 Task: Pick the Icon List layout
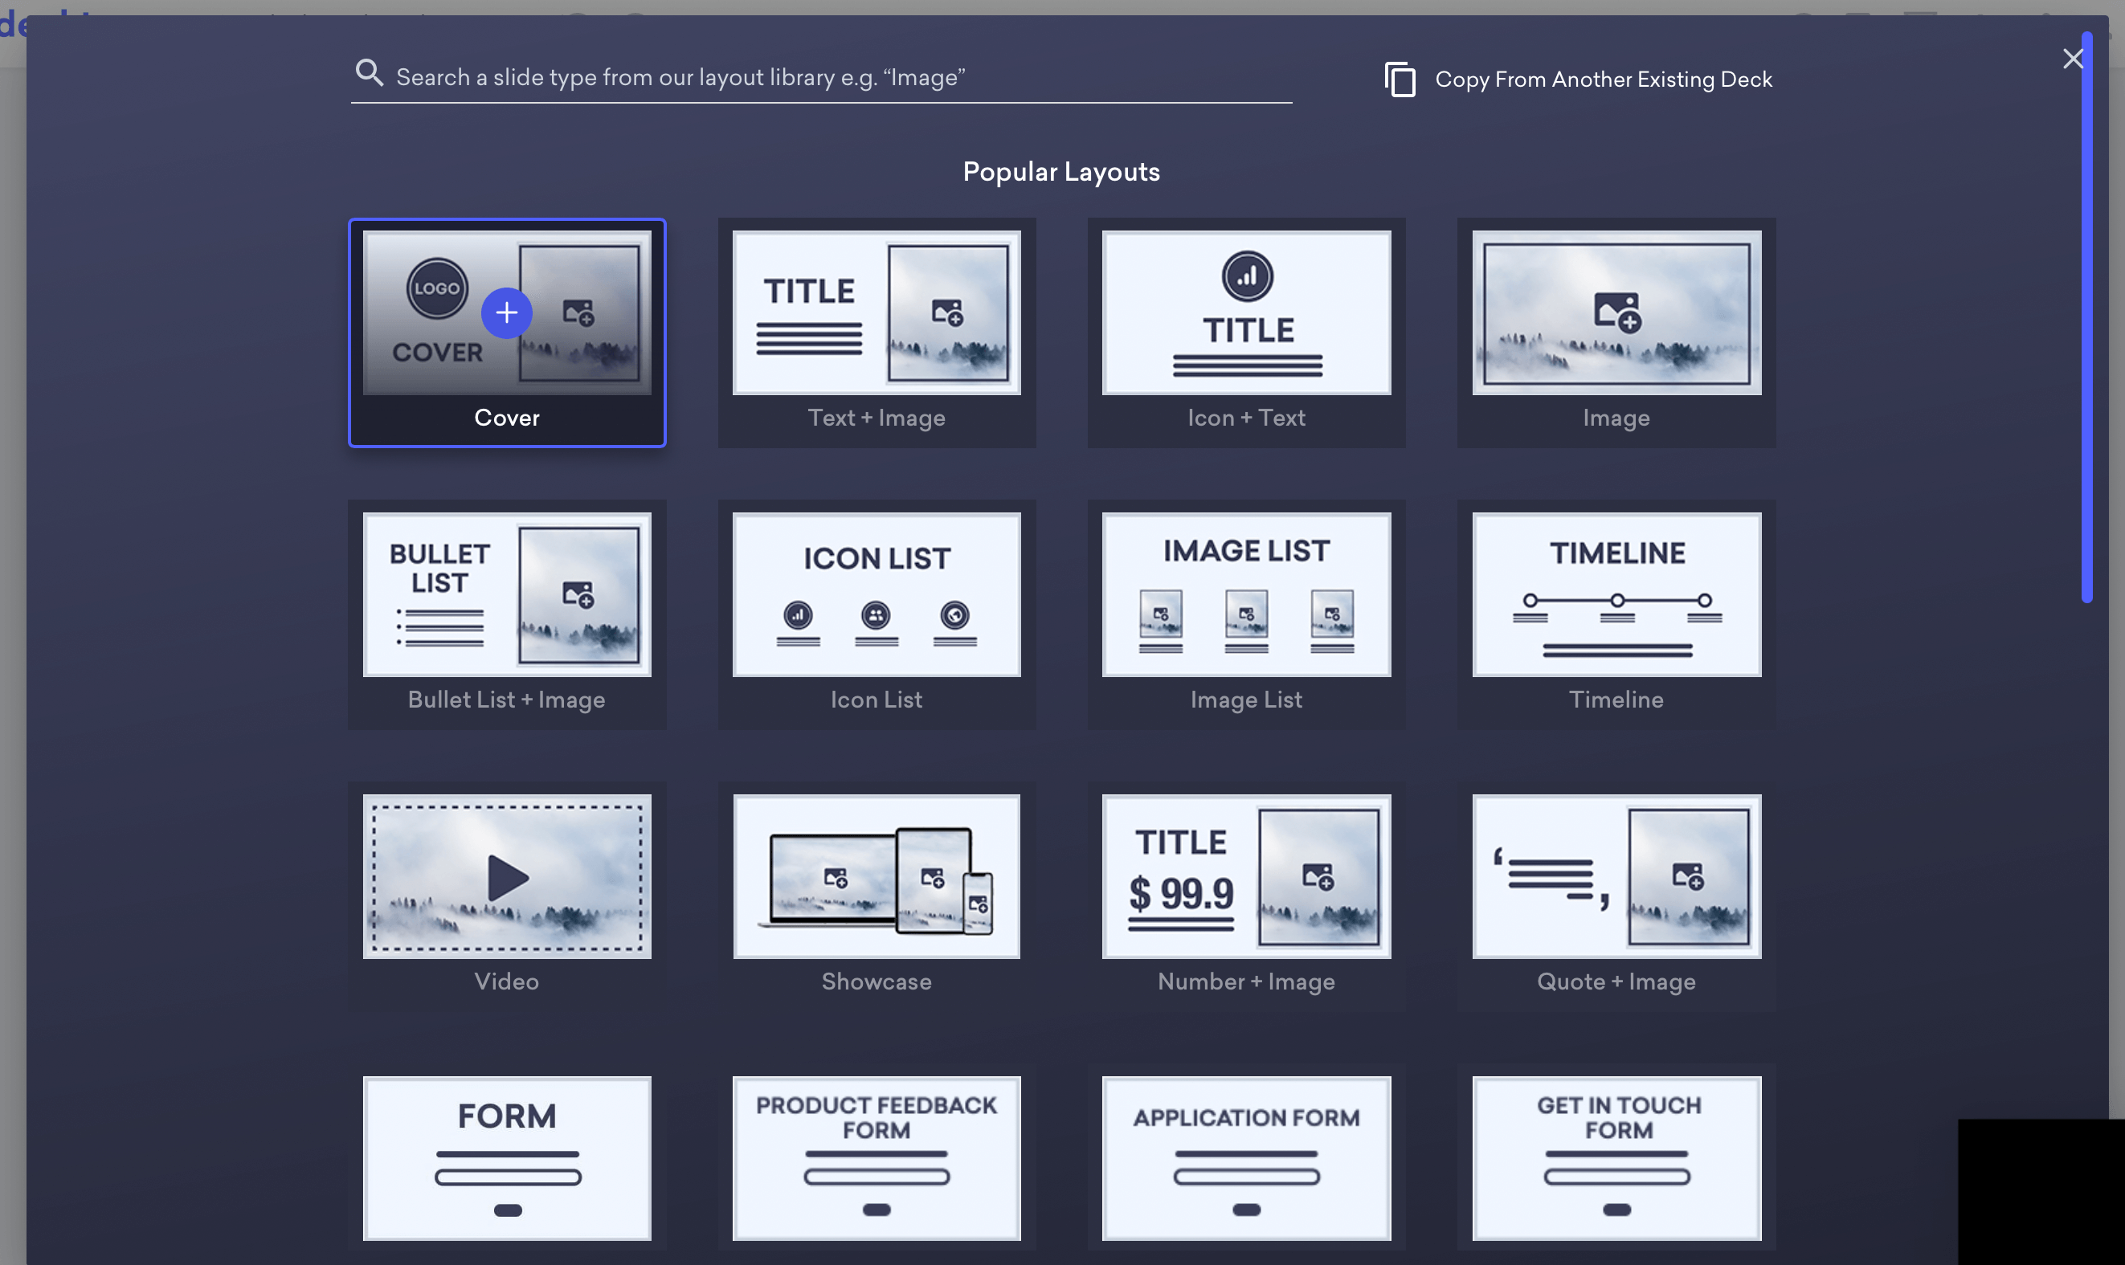[x=877, y=614]
